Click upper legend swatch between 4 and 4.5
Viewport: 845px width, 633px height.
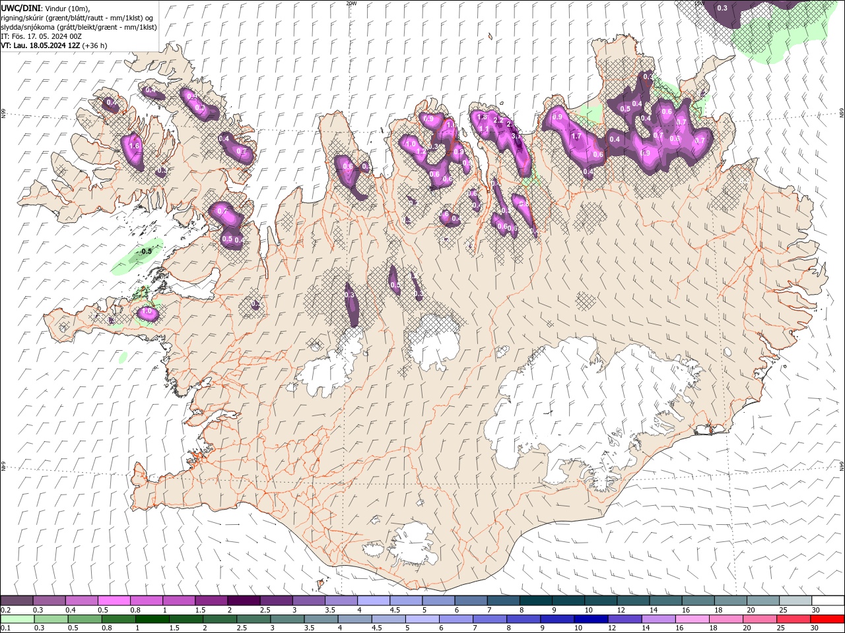click(374, 601)
